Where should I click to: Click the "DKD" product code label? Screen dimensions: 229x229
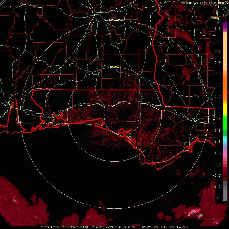click(x=224, y=15)
